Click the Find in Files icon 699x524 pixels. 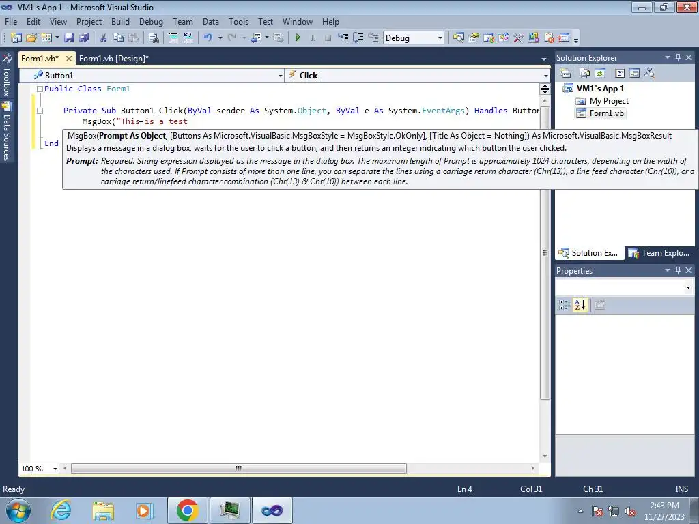(154, 38)
